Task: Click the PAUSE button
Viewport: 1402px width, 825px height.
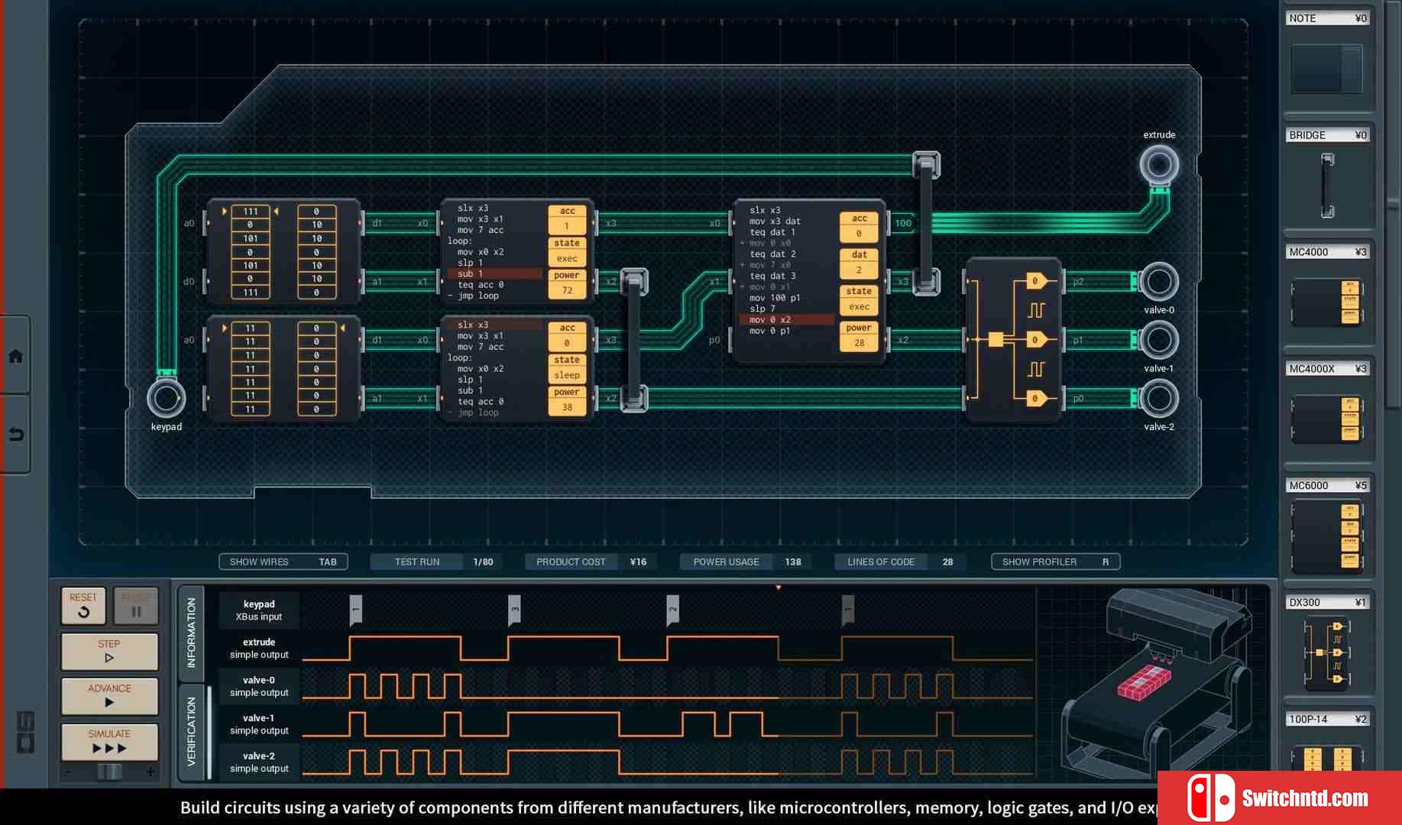Action: coord(136,605)
